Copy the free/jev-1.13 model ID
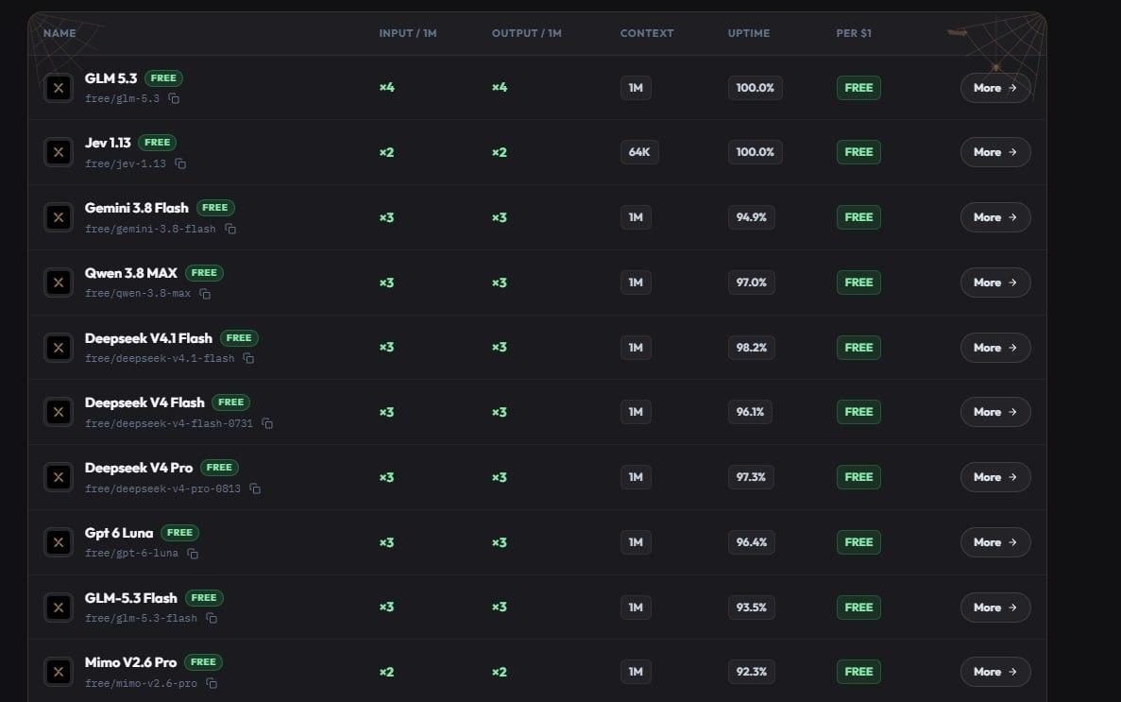1121x702 pixels. (181, 163)
